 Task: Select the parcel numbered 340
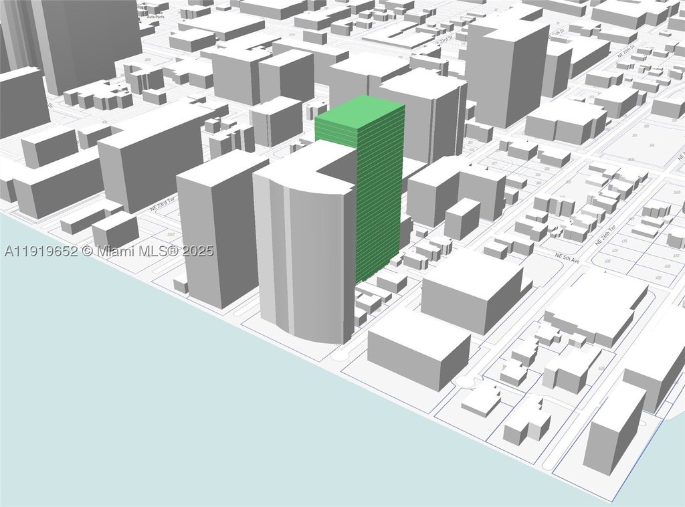539,183
